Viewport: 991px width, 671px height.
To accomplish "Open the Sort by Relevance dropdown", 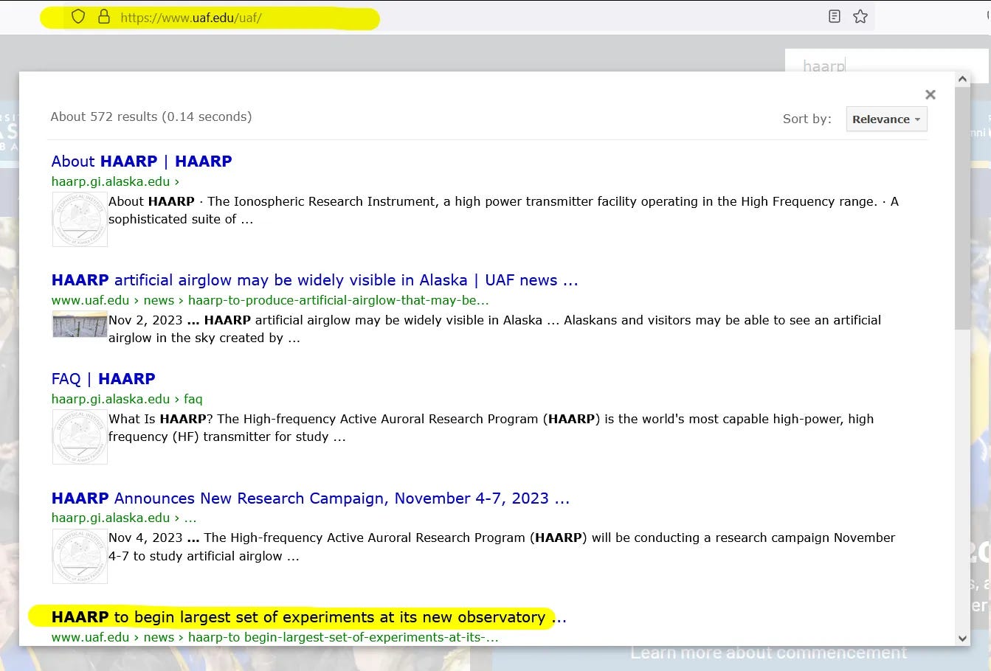I will 886,119.
